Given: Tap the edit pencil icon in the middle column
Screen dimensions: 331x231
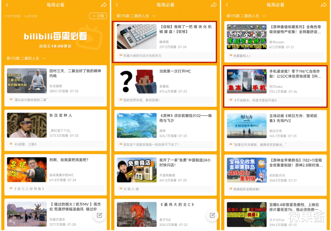Looking at the screenshot, I should [x=212, y=216].
